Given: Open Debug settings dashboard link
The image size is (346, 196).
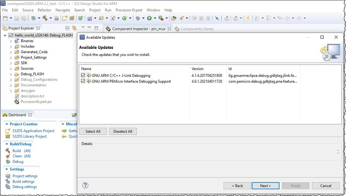Looking at the screenshot, I should (25, 187).
